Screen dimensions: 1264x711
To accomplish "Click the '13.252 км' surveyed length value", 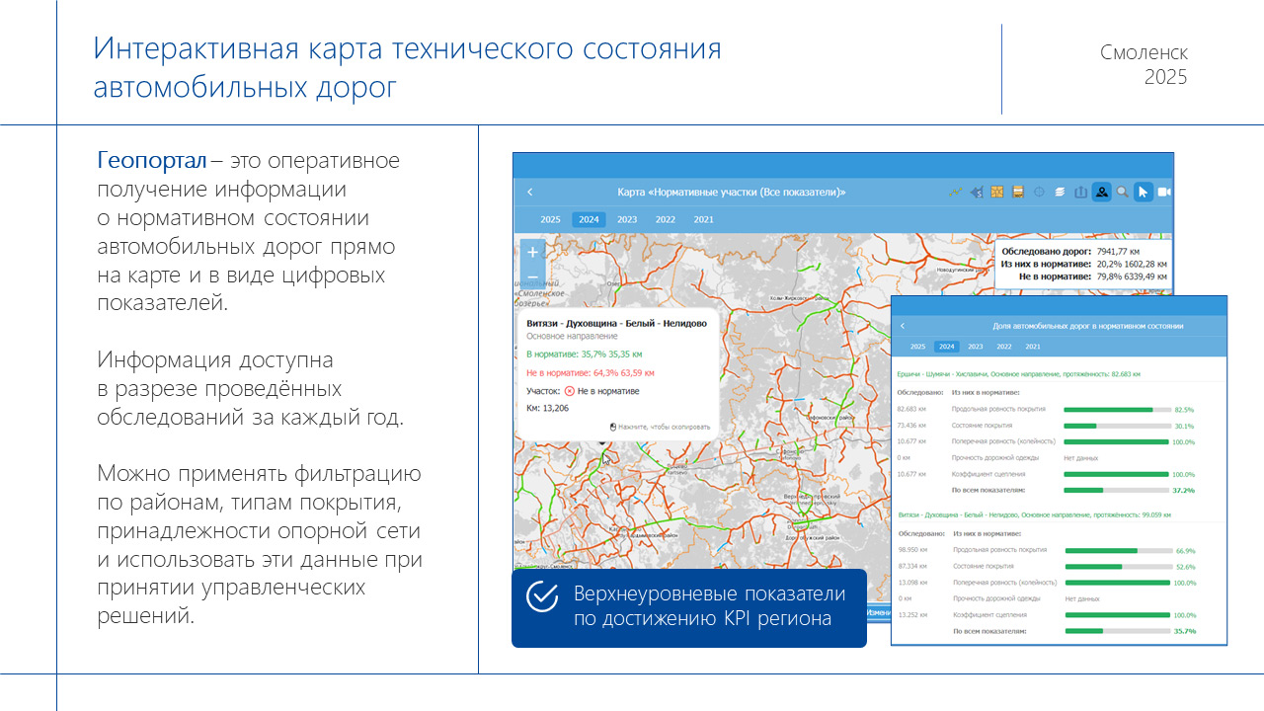I will pos(911,614).
